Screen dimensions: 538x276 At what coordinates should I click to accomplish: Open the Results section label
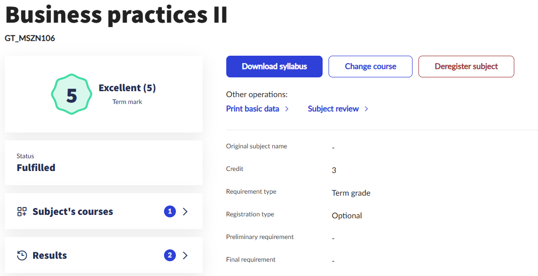49,255
